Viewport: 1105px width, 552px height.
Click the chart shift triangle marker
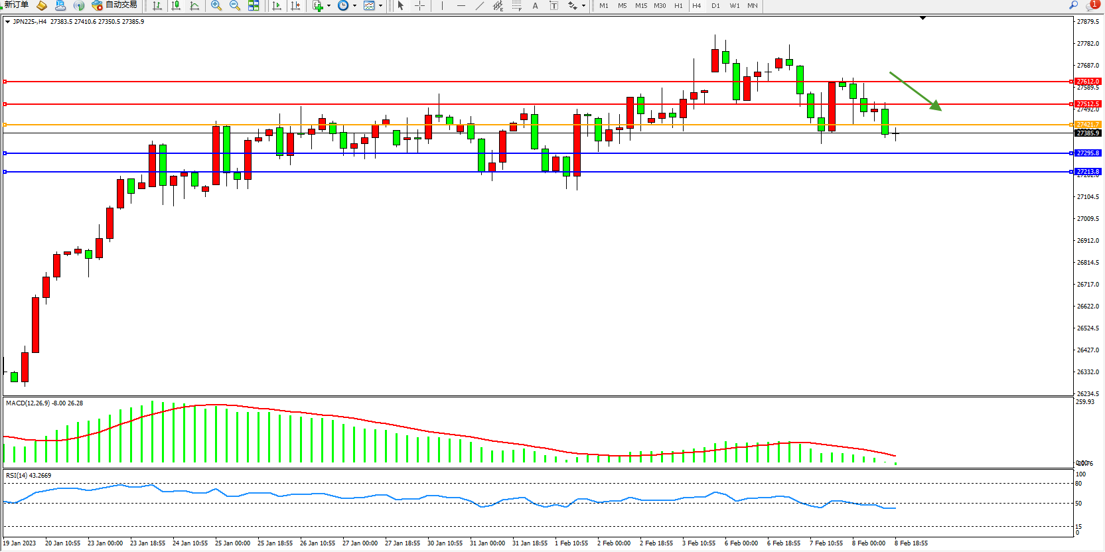click(922, 19)
